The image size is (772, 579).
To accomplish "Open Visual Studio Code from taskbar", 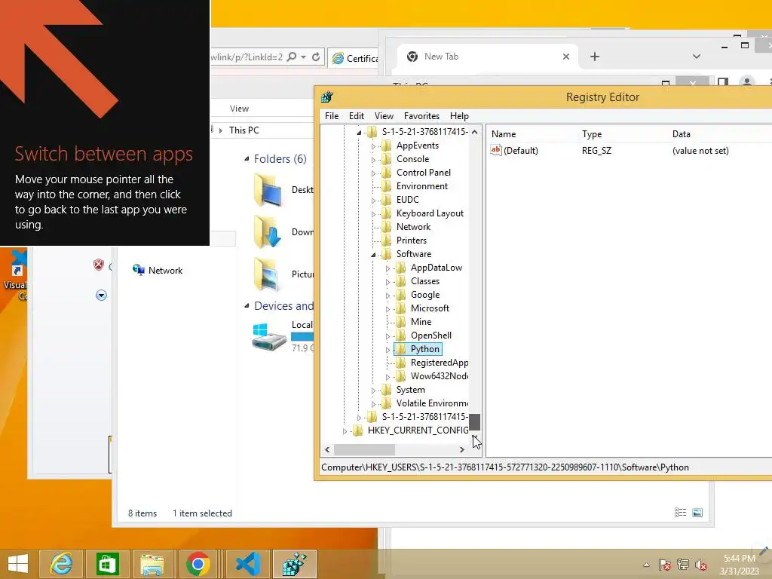I will point(248,564).
